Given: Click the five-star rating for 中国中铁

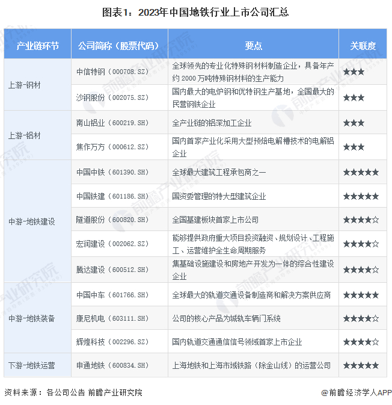Looking at the screenshot, I should coord(361,172).
